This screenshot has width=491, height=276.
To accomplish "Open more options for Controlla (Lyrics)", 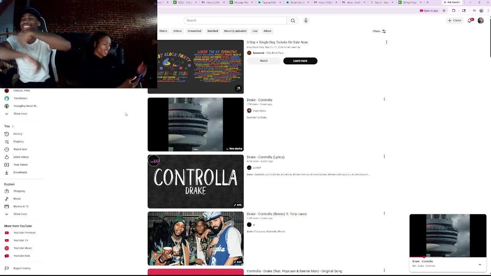I will click(384, 156).
